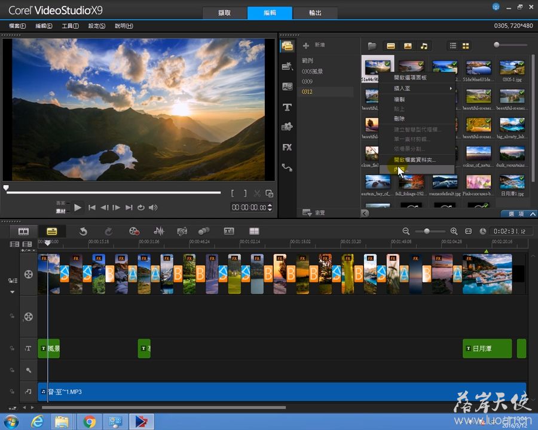Switch to the 輸出 Share tab
Viewport: 538px width, 430px height.
pyautogui.click(x=315, y=13)
